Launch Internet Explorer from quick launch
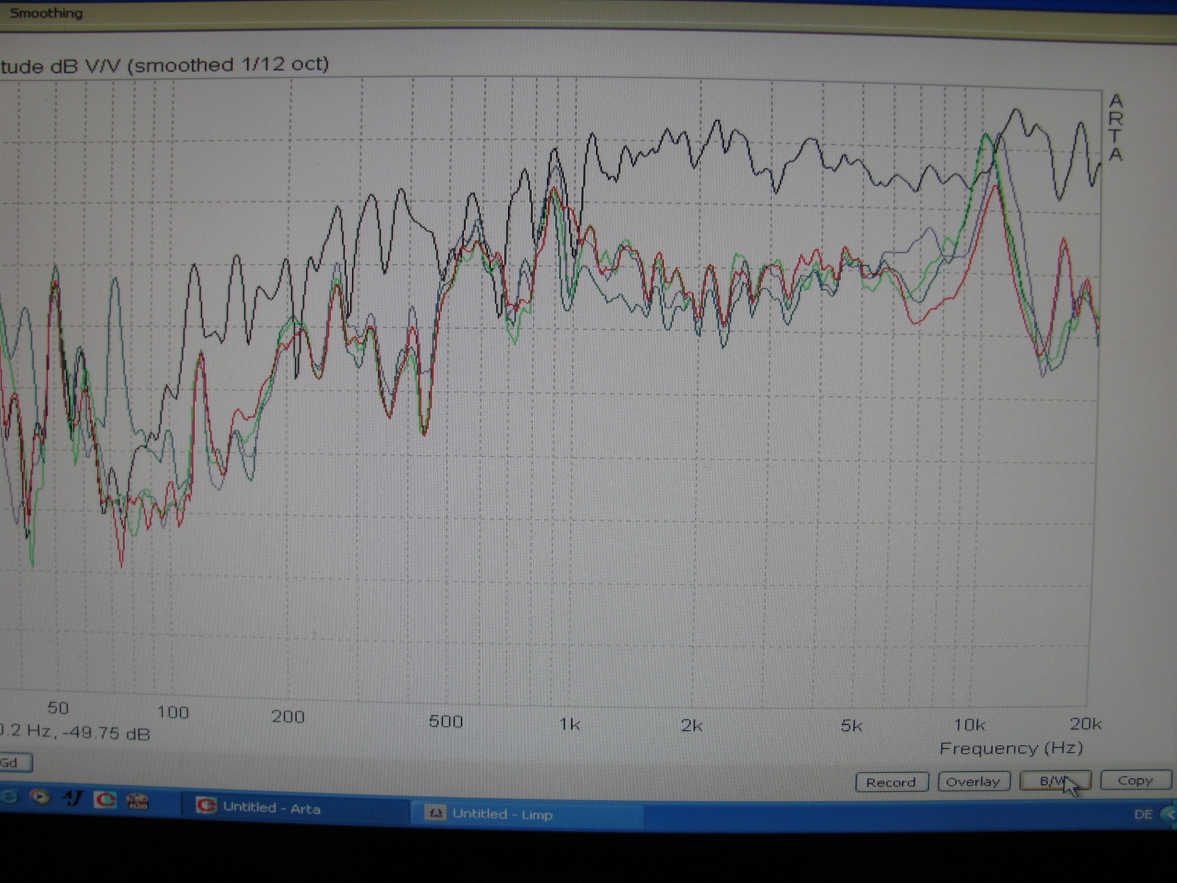The image size is (1177, 883). [9, 797]
